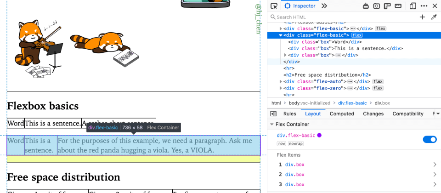The height and width of the screenshot is (193, 441).
Task: Pick a color with eyedropper icon
Action: (434, 17)
